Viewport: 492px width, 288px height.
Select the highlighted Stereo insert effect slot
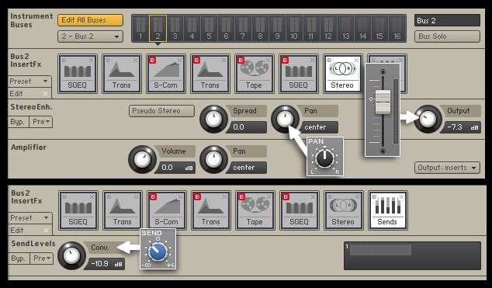pos(343,74)
